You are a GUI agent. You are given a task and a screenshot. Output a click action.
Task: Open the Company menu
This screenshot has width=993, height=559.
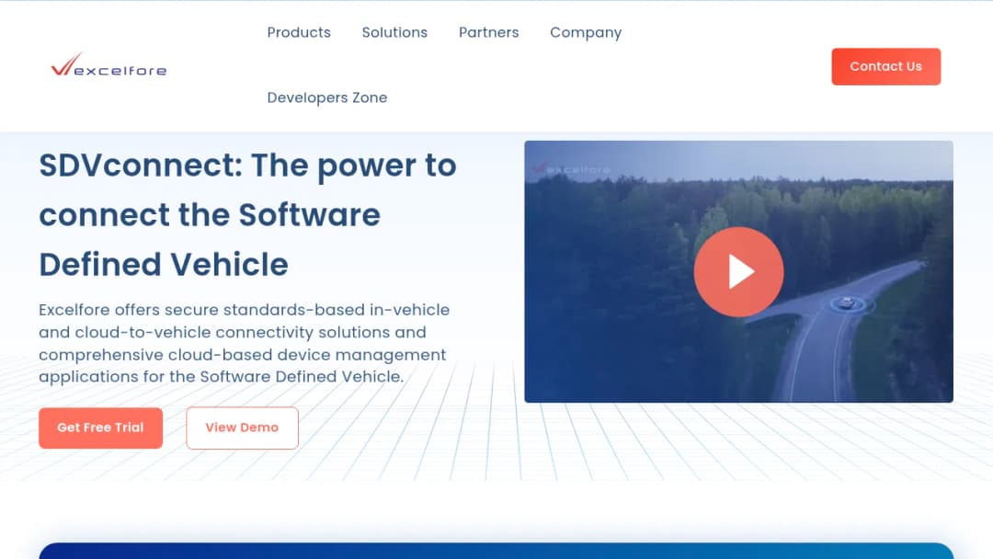[x=586, y=33]
